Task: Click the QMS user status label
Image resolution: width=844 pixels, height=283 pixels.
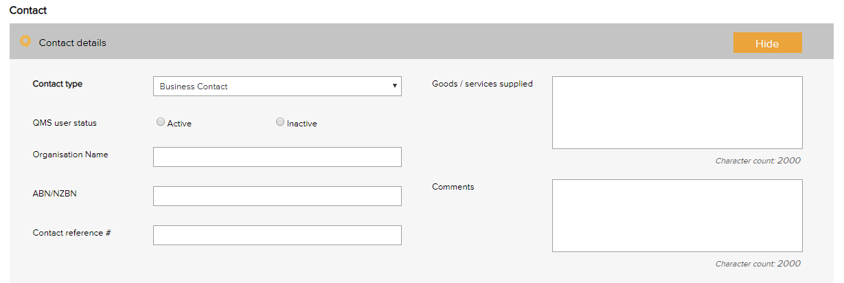Action: tap(65, 123)
